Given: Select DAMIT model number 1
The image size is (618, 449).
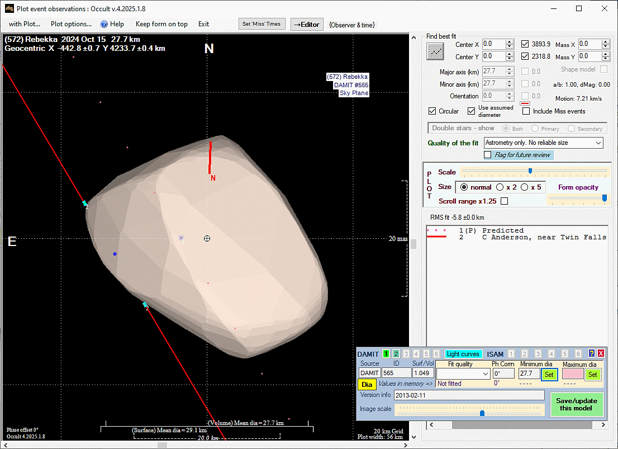Looking at the screenshot, I should pyautogui.click(x=386, y=354).
